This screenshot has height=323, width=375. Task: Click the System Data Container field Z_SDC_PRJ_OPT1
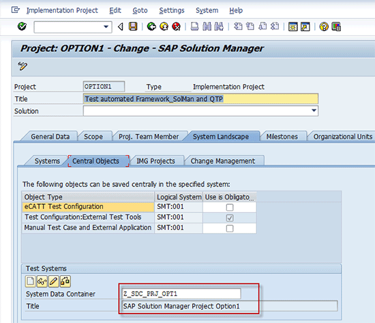[181, 294]
